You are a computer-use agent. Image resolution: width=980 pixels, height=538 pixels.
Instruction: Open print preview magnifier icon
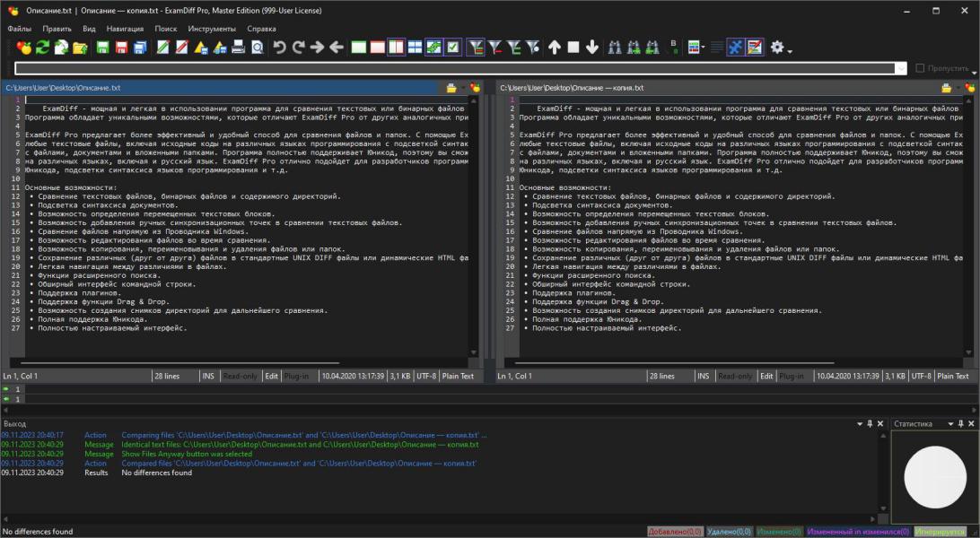click(x=257, y=48)
